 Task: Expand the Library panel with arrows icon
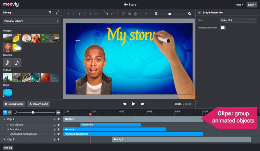58,12
